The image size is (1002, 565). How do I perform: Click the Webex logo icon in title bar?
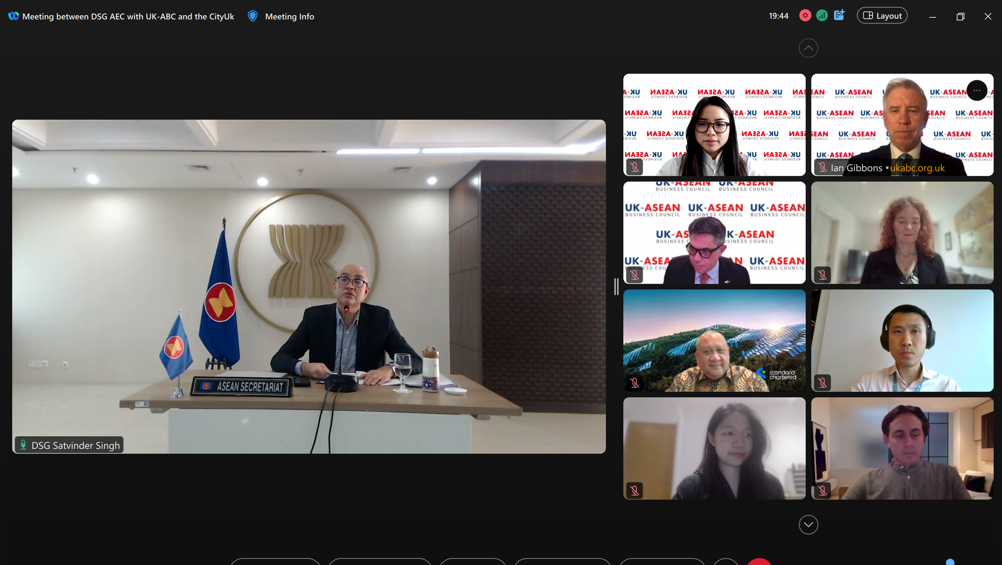click(x=14, y=16)
